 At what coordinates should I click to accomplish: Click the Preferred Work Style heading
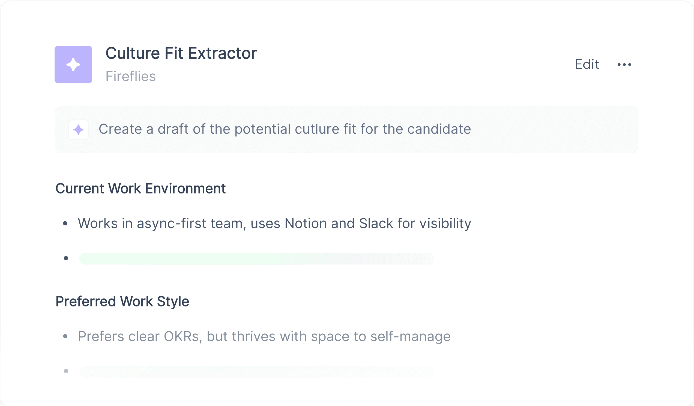tap(122, 301)
